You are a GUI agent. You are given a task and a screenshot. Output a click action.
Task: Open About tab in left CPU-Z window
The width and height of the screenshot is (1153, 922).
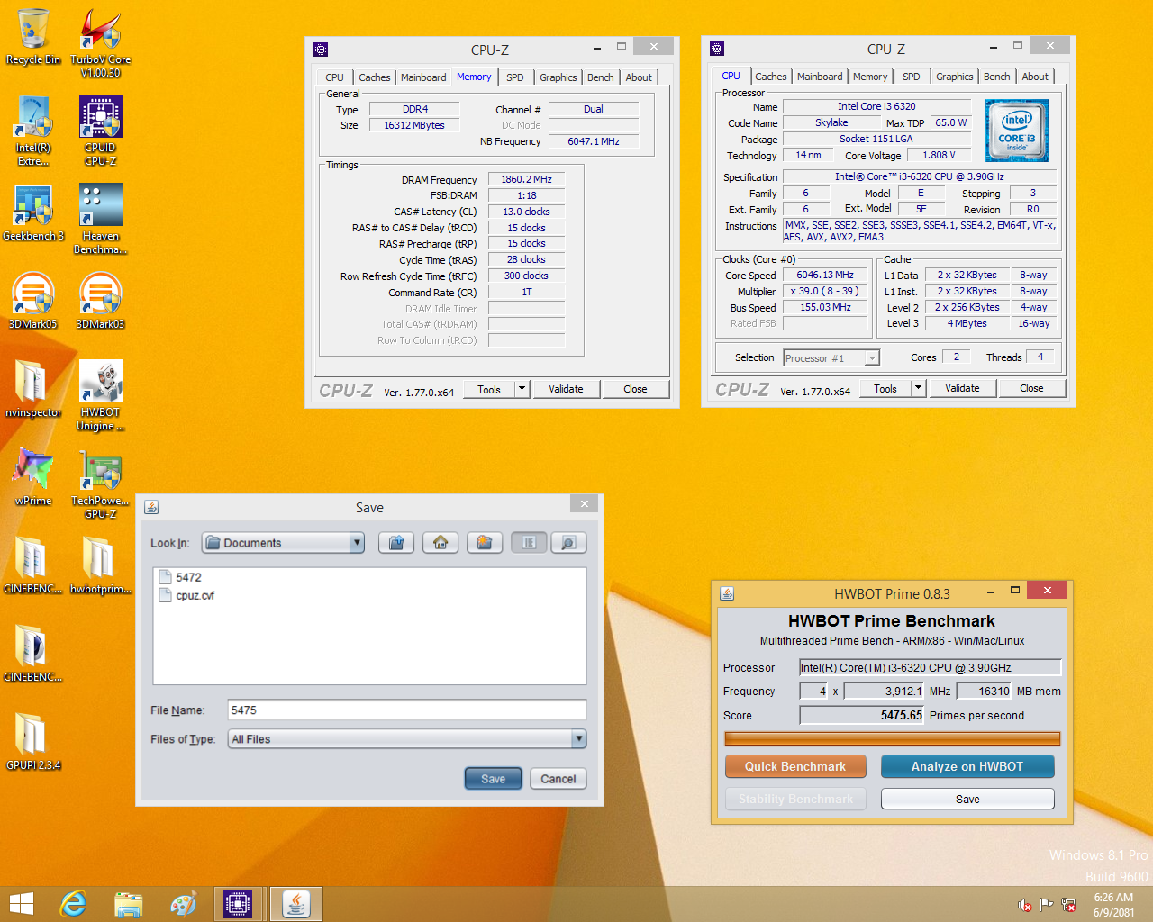pos(639,77)
